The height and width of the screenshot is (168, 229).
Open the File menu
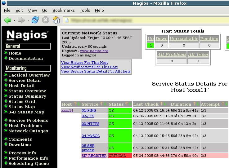point(7,11)
